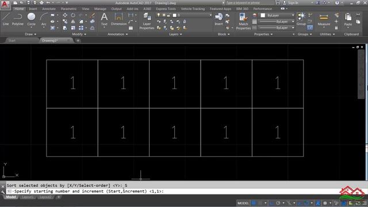Click the Erase tool icon
The width and height of the screenshot is (368, 207).
(x=93, y=16)
